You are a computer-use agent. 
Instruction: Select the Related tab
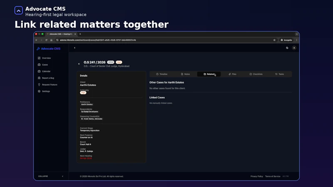pyautogui.click(x=209, y=74)
